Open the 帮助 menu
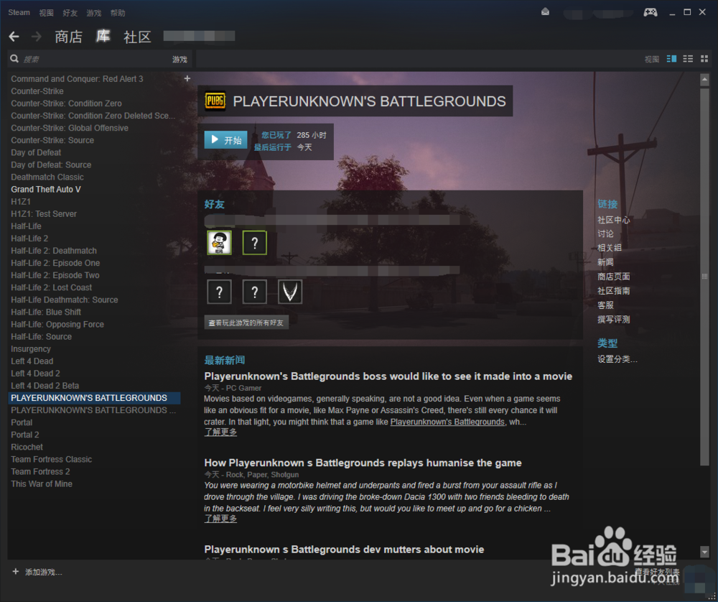 [x=118, y=13]
